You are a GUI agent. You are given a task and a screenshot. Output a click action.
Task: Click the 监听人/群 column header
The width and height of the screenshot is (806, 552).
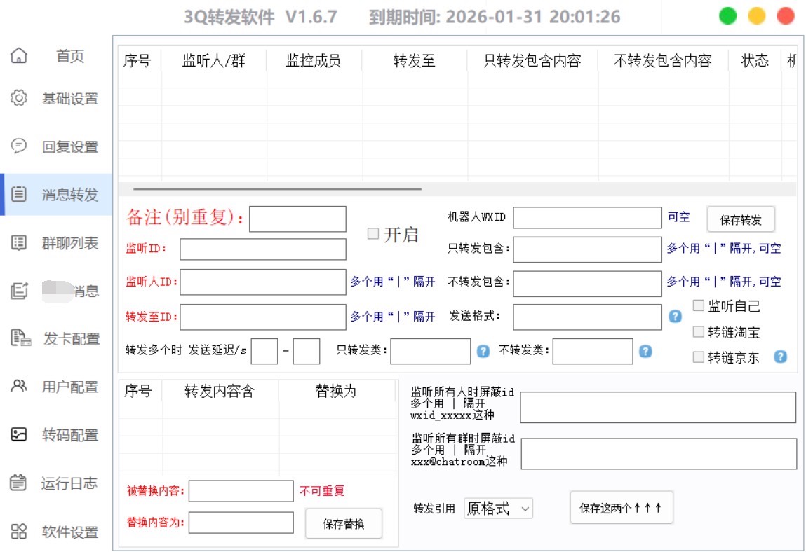[214, 60]
